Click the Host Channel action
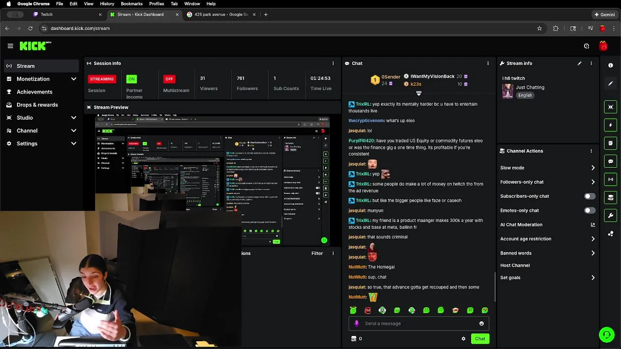This screenshot has height=349, width=621. (515, 266)
